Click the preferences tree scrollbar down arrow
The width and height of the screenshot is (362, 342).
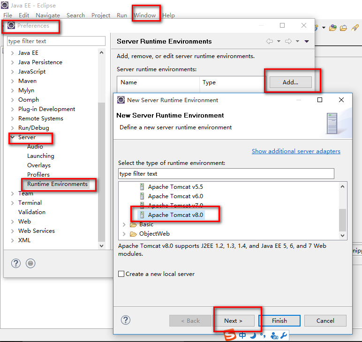[x=101, y=245]
